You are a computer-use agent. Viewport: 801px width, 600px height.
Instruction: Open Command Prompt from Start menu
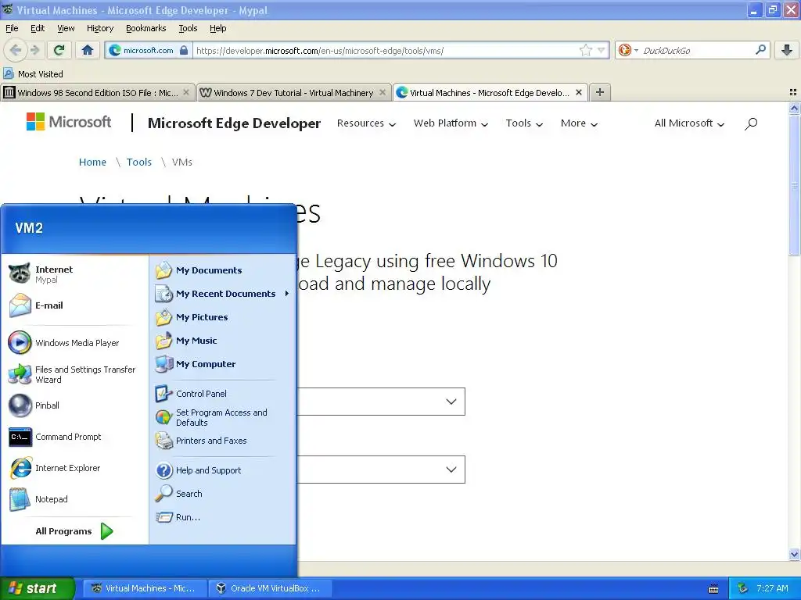[74, 437]
